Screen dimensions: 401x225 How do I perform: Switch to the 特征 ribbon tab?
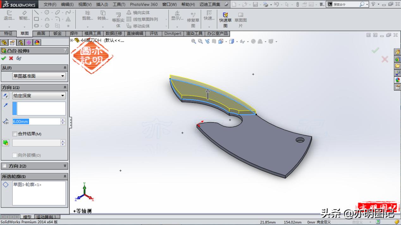pyautogui.click(x=9, y=33)
